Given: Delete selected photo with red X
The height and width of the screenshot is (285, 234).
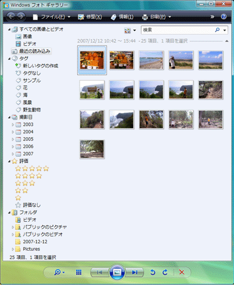Looking at the screenshot, I should coord(182,272).
